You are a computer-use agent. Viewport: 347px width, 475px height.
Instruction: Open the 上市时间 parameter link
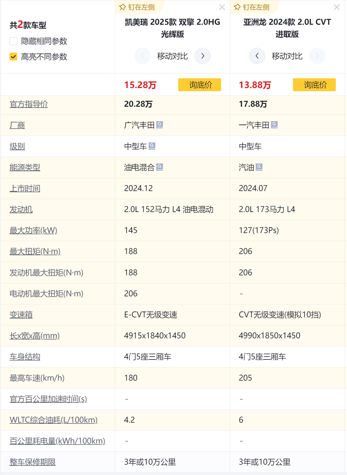click(25, 188)
